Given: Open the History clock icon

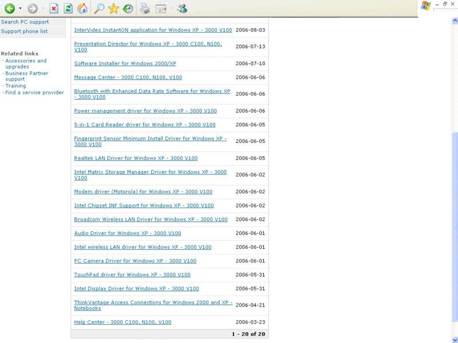Looking at the screenshot, I should pyautogui.click(x=128, y=9).
